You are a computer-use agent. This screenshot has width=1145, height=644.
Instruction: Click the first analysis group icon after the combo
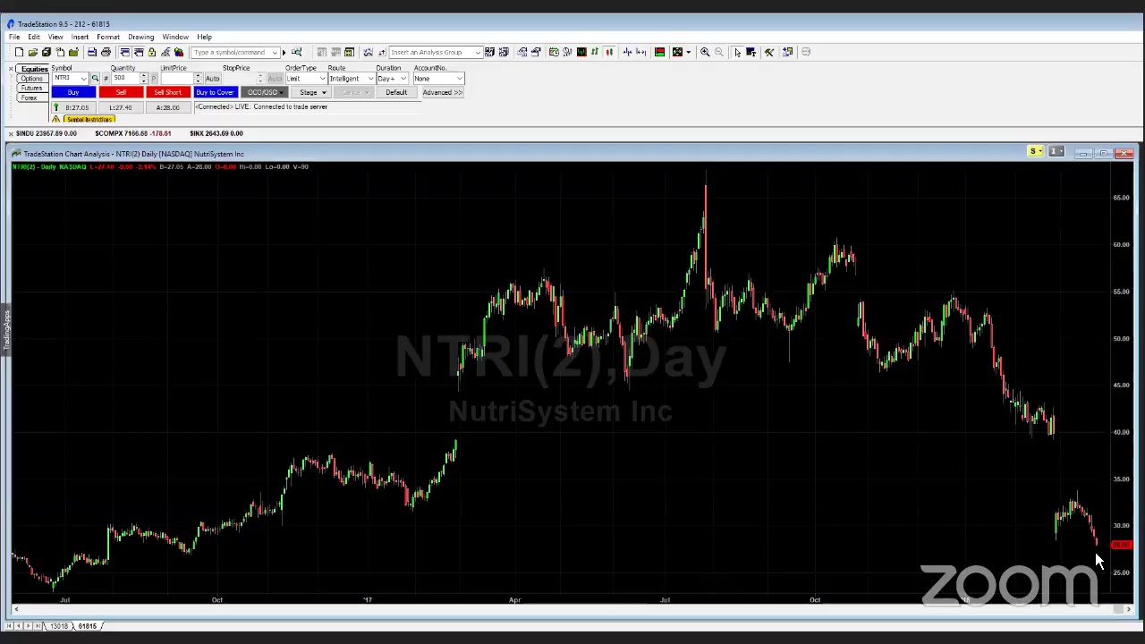[489, 52]
